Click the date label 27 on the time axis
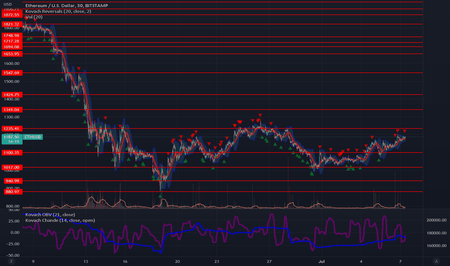 269,261
